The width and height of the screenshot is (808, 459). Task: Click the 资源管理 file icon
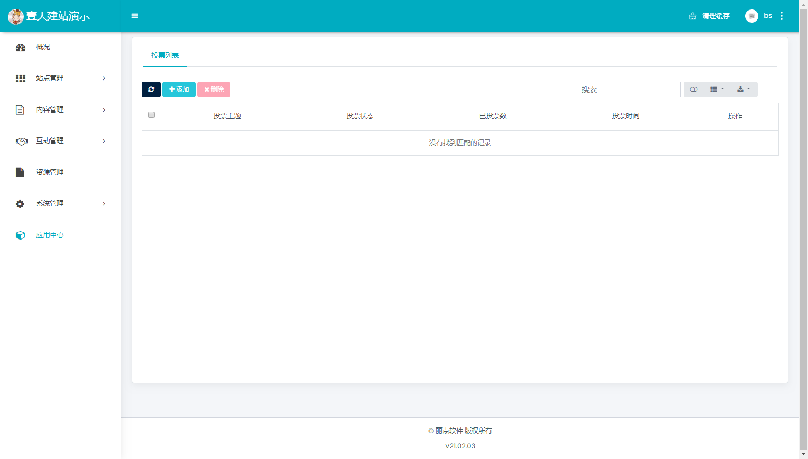point(20,172)
